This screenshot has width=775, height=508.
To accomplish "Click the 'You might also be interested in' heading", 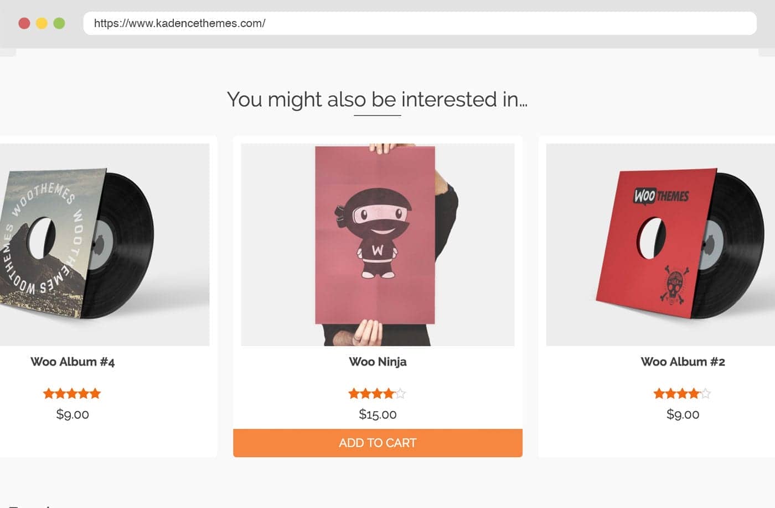I will [377, 99].
